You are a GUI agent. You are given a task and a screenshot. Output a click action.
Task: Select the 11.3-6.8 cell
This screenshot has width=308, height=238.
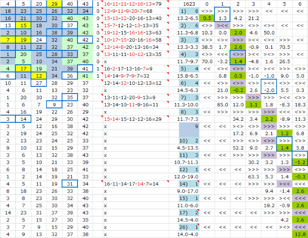coord(189,33)
